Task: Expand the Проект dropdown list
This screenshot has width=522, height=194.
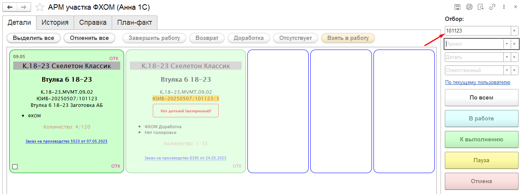Action: (506, 44)
